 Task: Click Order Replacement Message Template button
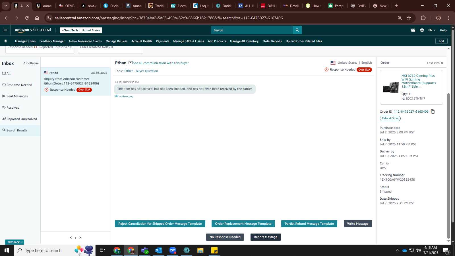pyautogui.click(x=243, y=224)
